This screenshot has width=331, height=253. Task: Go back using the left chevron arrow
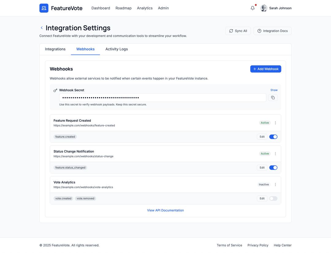(42, 28)
